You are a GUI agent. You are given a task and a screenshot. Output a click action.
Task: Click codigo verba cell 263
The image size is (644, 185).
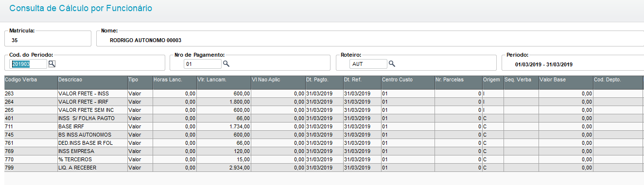pos(31,93)
